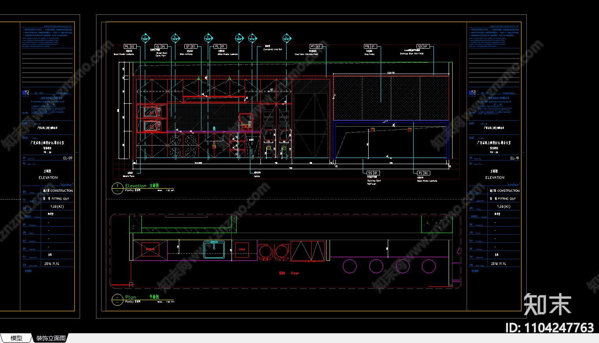Select 'Grey Color Emulsion Paint' label
The width and height of the screenshot is (599, 343).
(306, 54)
